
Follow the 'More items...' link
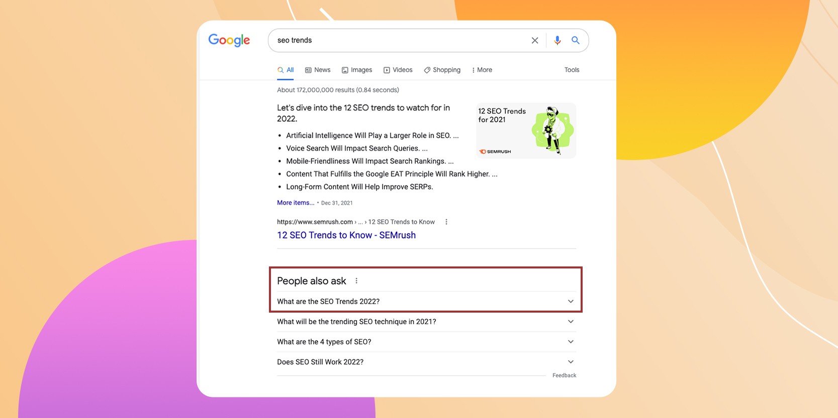(x=296, y=203)
